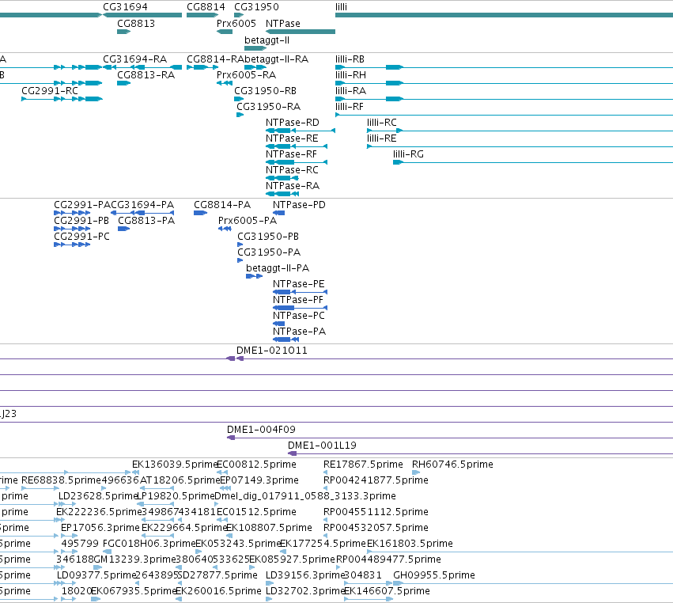
Task: Select the DME1-021O11 BAC label
Action: point(272,351)
